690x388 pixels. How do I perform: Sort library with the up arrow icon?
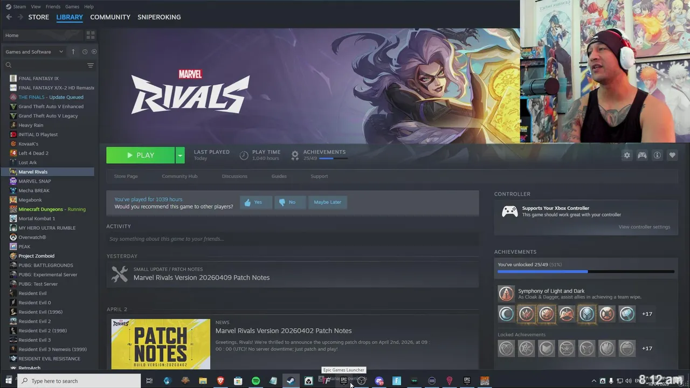73,52
